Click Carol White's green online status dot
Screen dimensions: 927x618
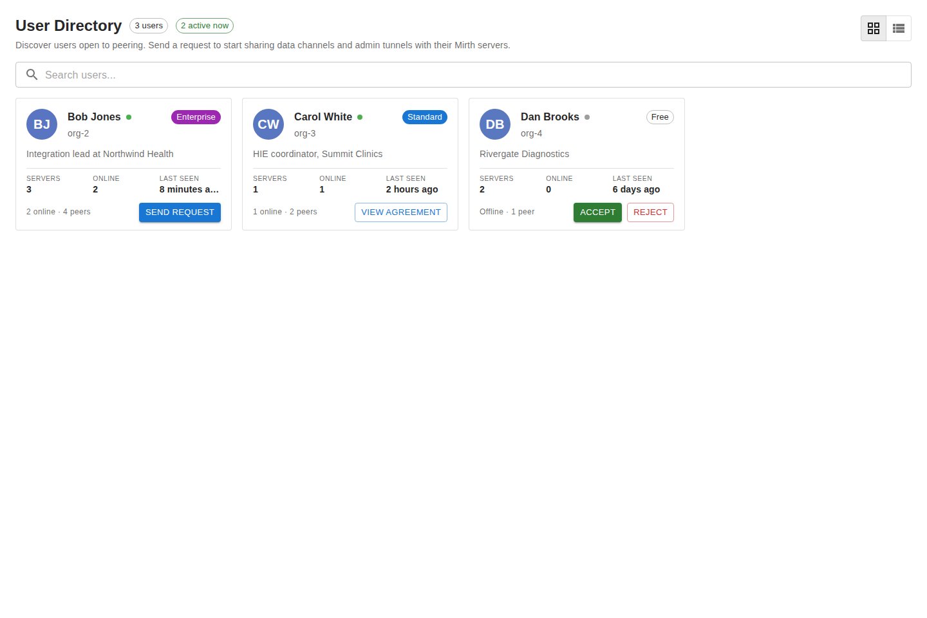[x=360, y=117]
